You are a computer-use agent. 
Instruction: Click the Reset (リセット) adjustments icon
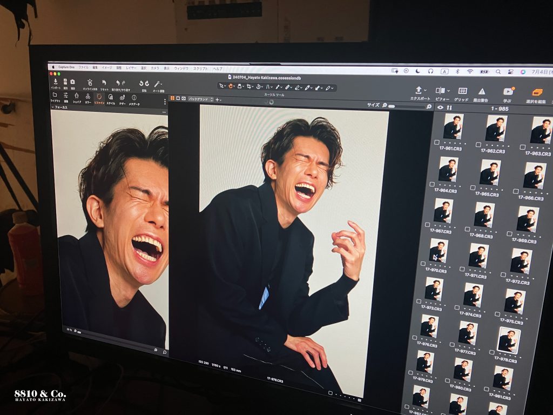pyautogui.click(x=104, y=83)
